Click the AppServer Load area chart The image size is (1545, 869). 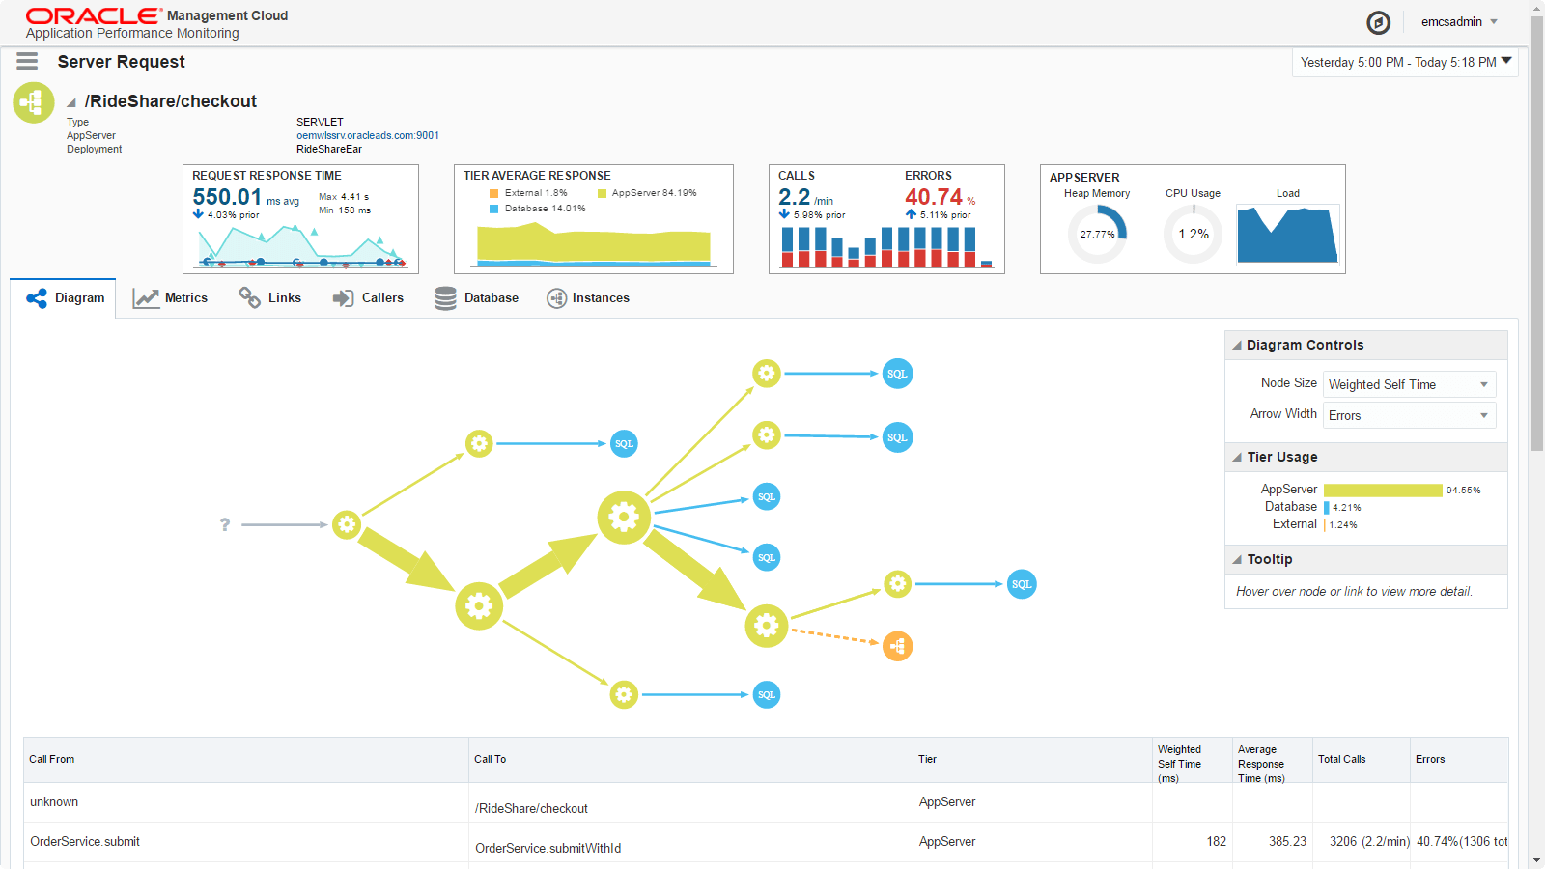coord(1288,235)
